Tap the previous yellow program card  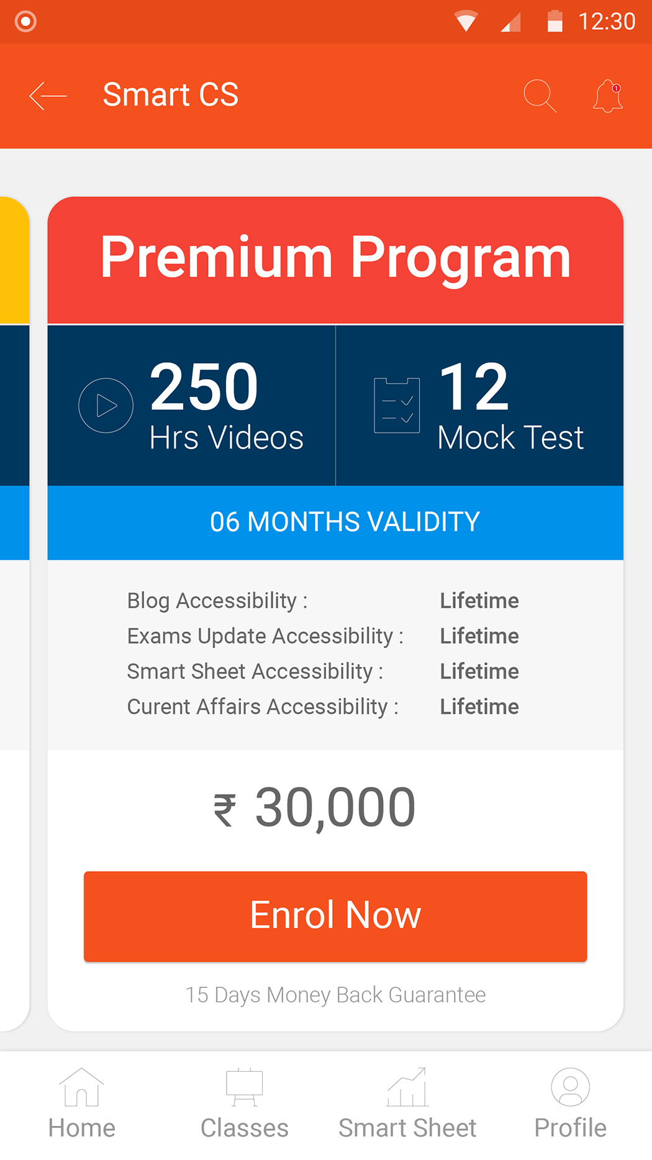pos(14,261)
